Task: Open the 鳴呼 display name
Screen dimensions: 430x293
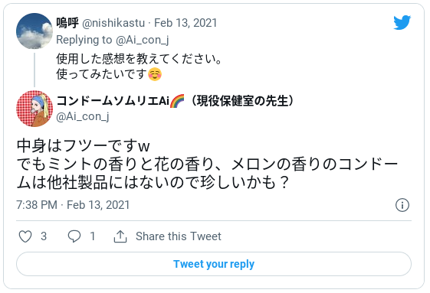Action: (67, 23)
